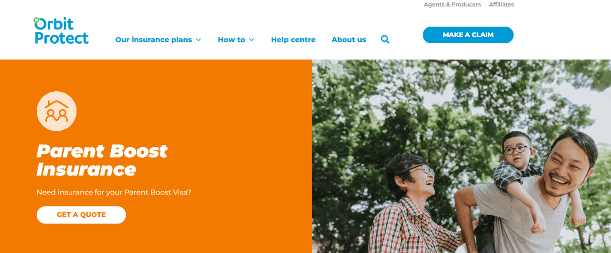Click the MAKE A CLAIM button
Screen dimensions: 611x253
468,35
